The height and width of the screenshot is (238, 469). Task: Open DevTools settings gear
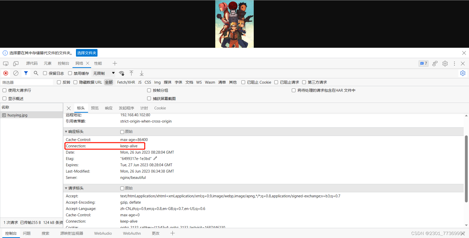click(x=445, y=63)
